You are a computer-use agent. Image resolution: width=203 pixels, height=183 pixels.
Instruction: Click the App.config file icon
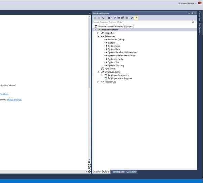pos(103,69)
